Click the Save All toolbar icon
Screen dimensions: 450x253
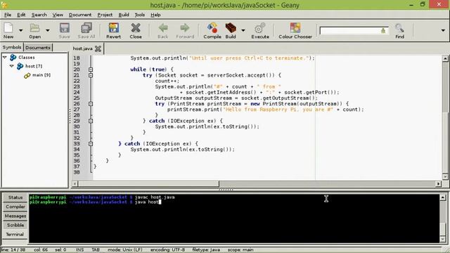86,28
